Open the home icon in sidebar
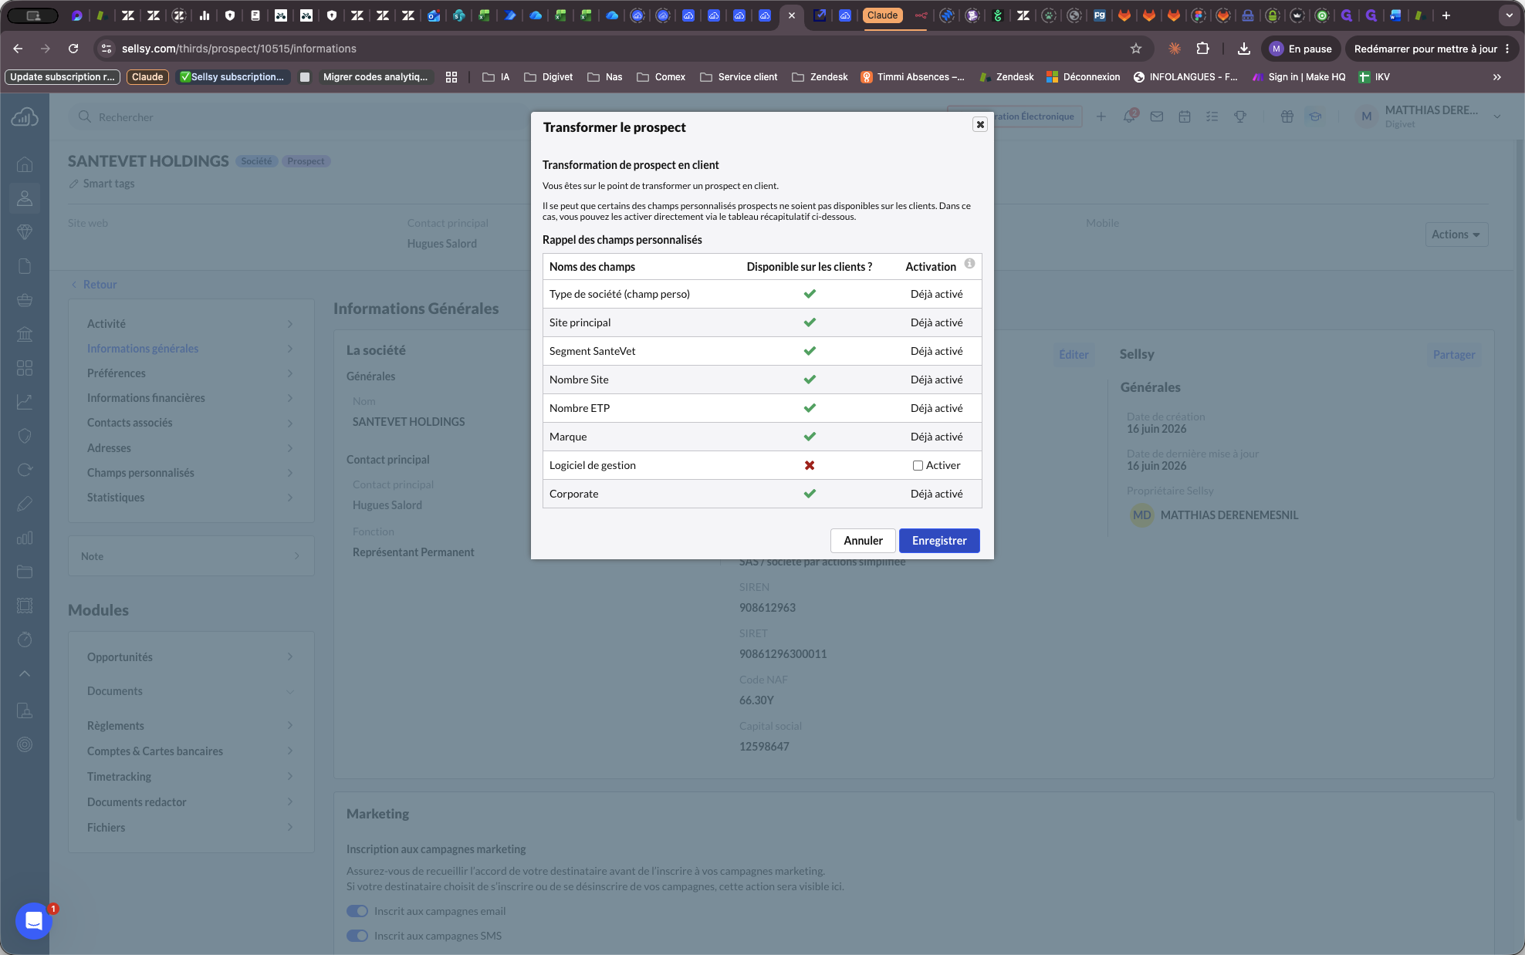This screenshot has width=1525, height=955. 25,164
